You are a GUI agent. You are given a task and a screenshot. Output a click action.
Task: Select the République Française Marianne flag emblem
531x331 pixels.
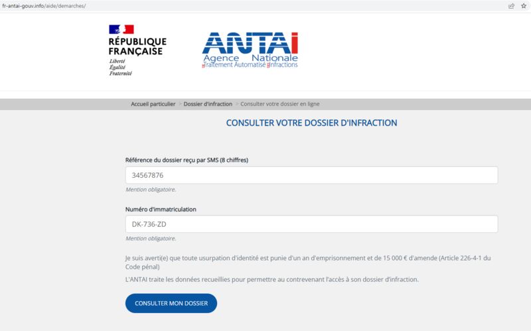coord(121,29)
